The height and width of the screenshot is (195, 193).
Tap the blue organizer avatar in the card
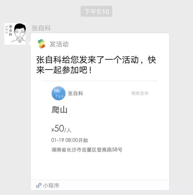point(59,93)
